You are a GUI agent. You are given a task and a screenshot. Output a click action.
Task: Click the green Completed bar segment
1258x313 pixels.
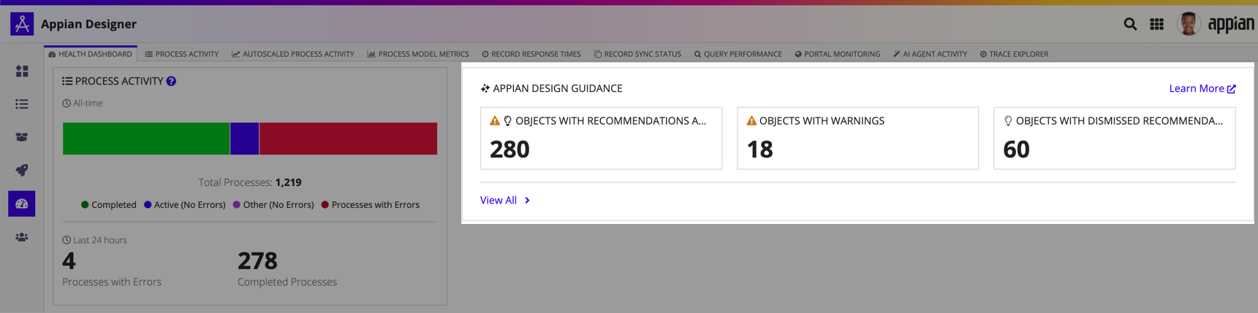point(146,139)
